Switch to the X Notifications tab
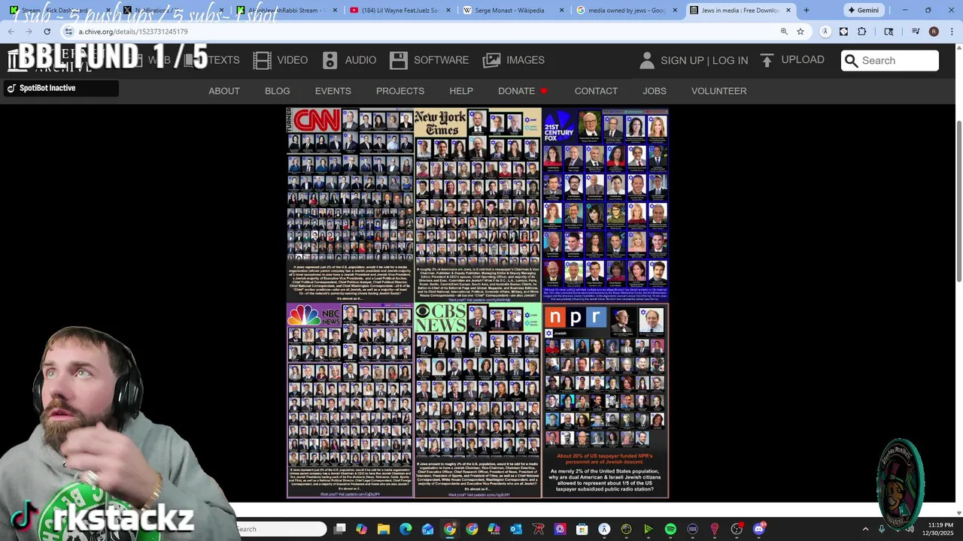Screen dimensions: 963x541 (173, 11)
